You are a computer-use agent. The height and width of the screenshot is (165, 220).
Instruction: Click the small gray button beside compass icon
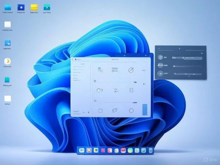[144, 70]
